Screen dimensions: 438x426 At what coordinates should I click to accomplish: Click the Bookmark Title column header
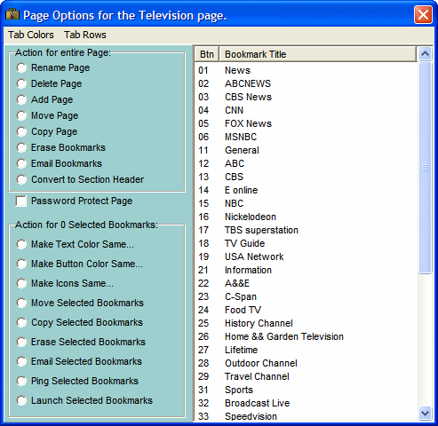318,54
